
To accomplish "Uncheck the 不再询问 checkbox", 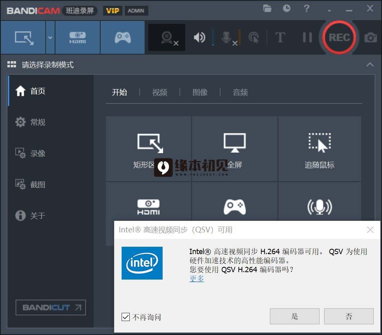I will (125, 317).
